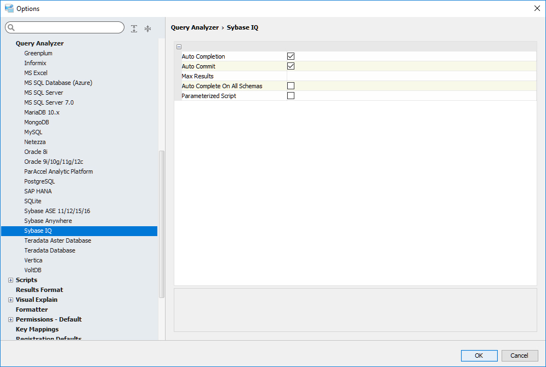Tick the Parameterized Script checkbox
The width and height of the screenshot is (546, 367).
click(291, 96)
